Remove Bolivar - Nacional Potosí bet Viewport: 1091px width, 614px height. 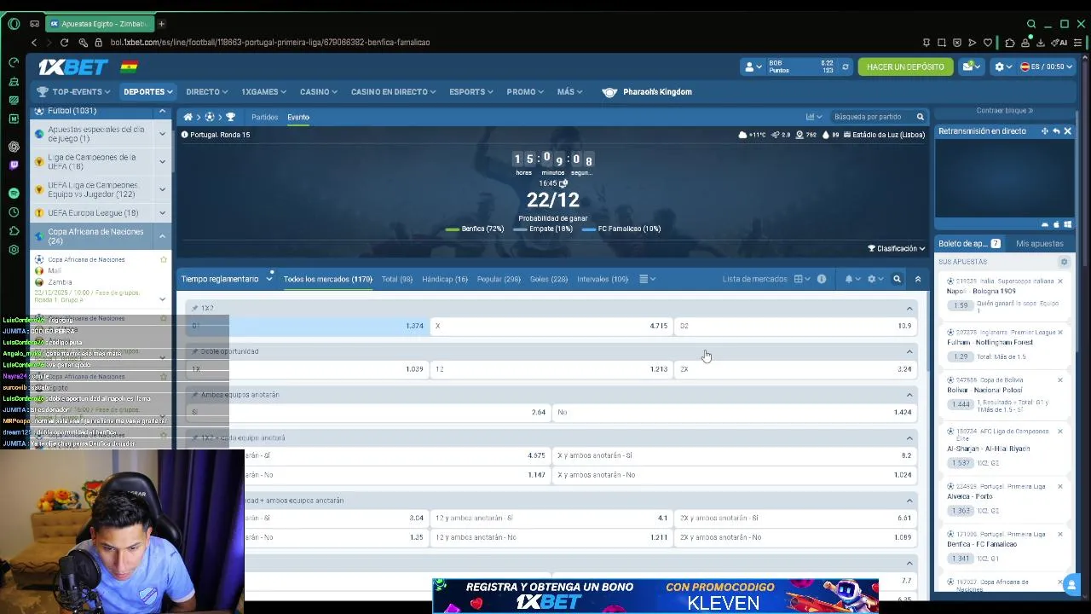point(1060,380)
